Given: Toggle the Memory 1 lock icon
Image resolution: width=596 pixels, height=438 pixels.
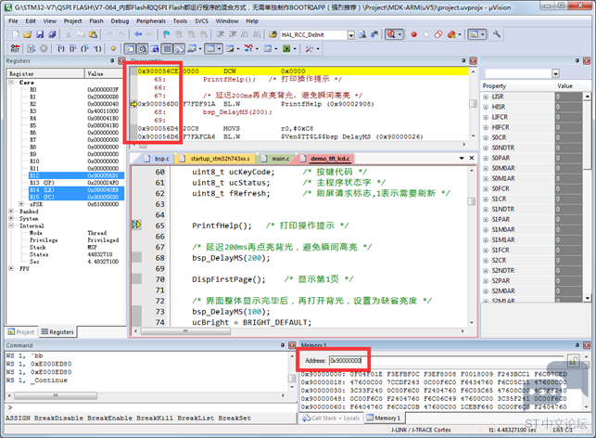Looking at the screenshot, I should [573, 360].
